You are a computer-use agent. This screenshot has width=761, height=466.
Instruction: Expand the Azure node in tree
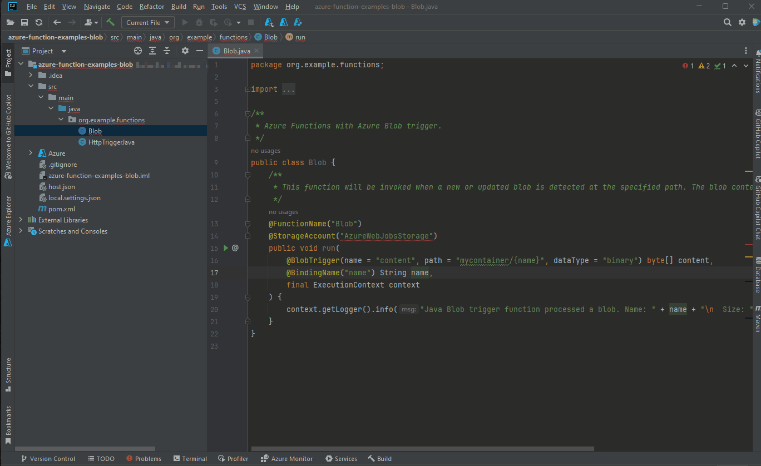[x=31, y=153]
